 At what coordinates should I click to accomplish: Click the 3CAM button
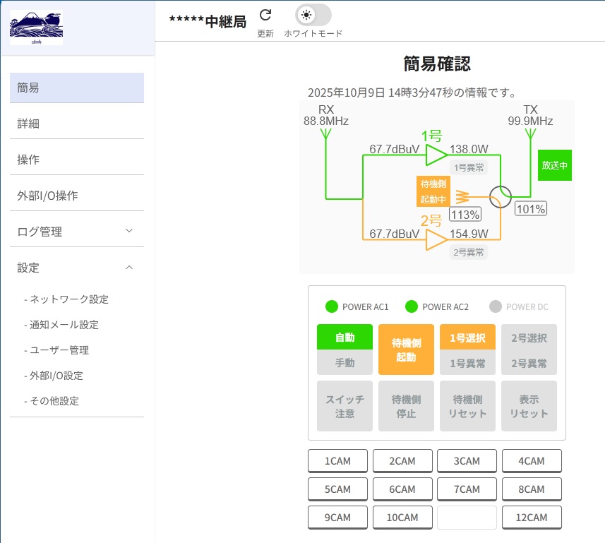[x=467, y=461]
